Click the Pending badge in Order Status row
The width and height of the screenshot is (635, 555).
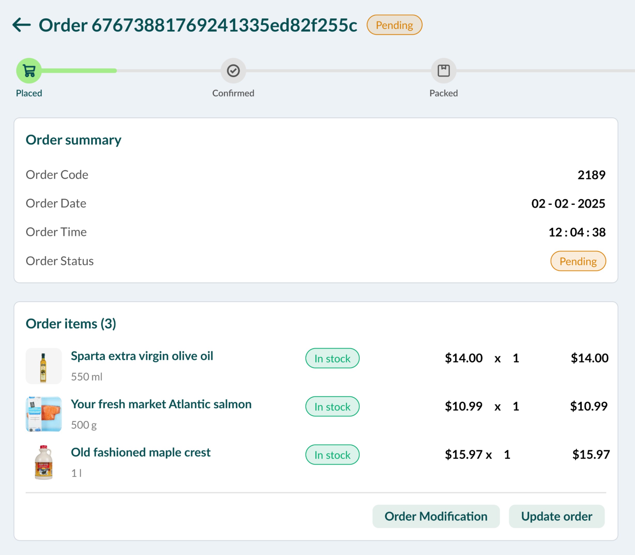[578, 261]
